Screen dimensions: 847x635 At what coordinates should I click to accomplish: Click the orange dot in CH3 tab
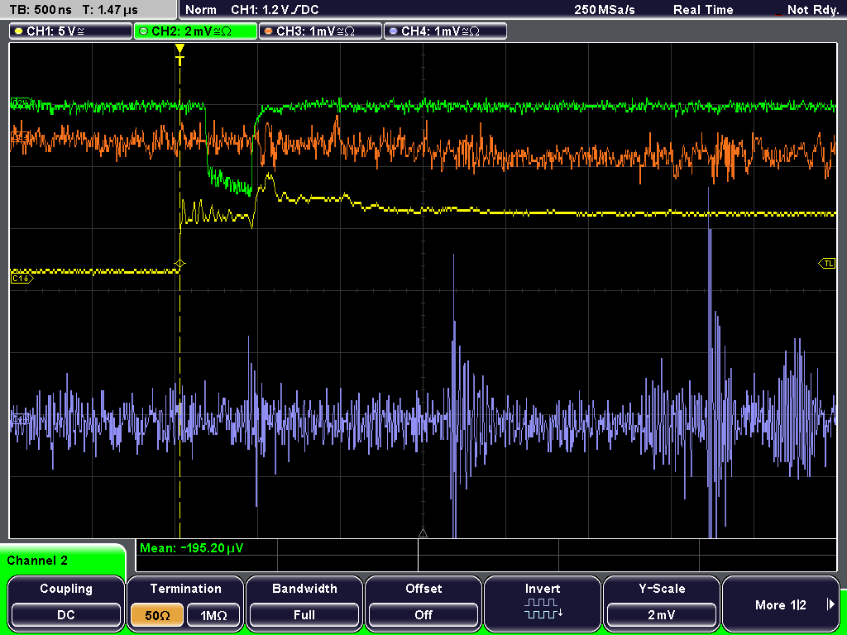click(269, 31)
